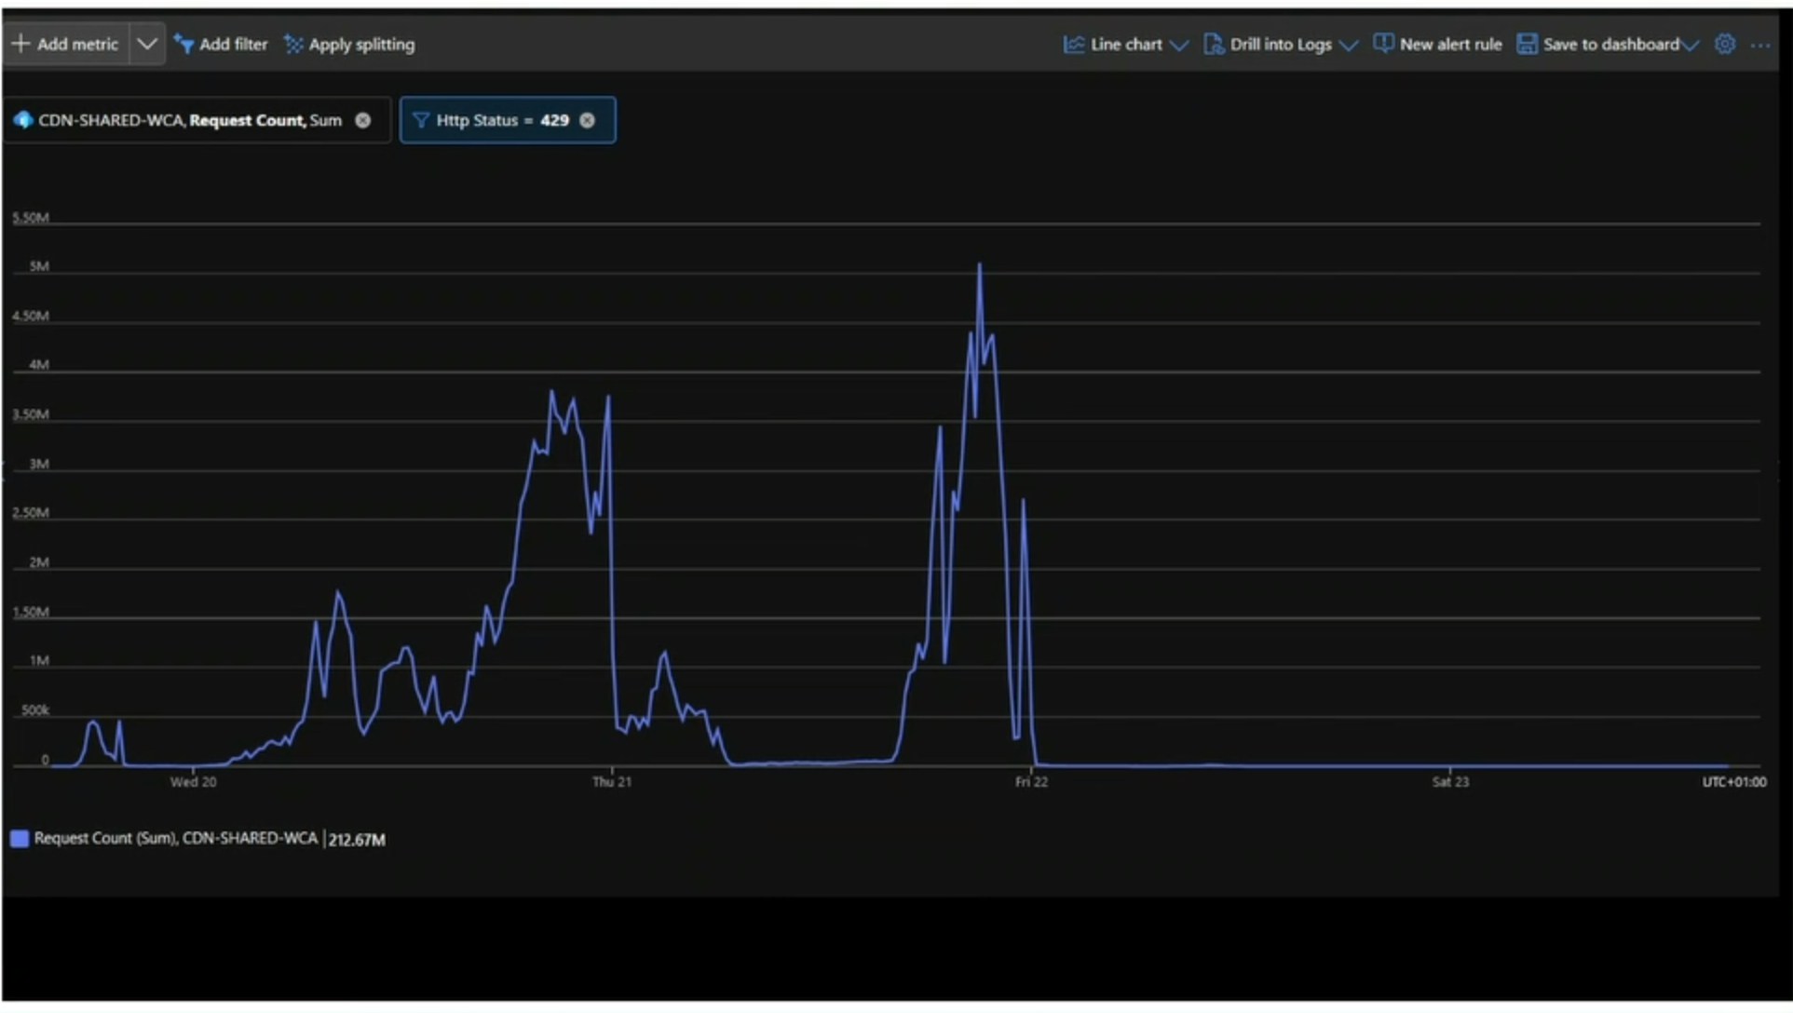
Task: Open the more options ellipsis menu
Action: point(1759,45)
